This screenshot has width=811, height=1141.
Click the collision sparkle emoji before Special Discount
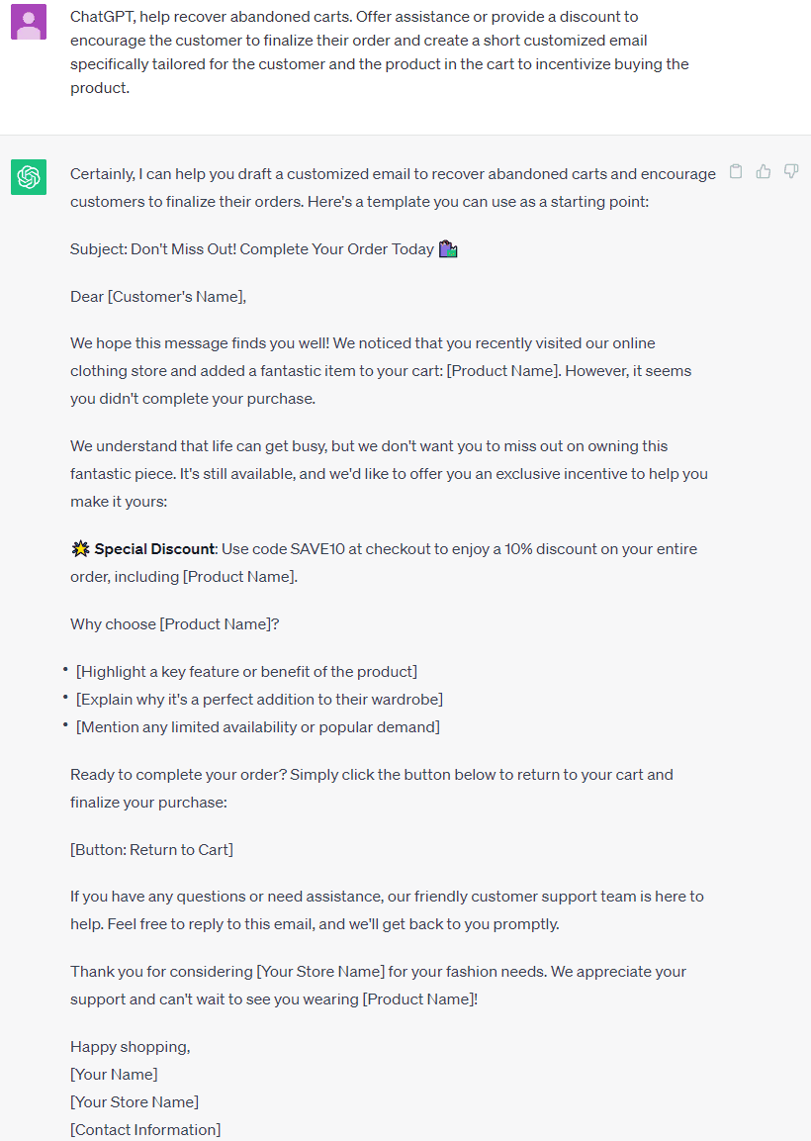pos(78,548)
